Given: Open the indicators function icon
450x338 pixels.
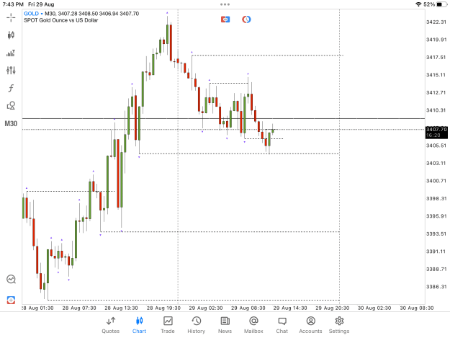Looking at the screenshot, I should (x=11, y=88).
